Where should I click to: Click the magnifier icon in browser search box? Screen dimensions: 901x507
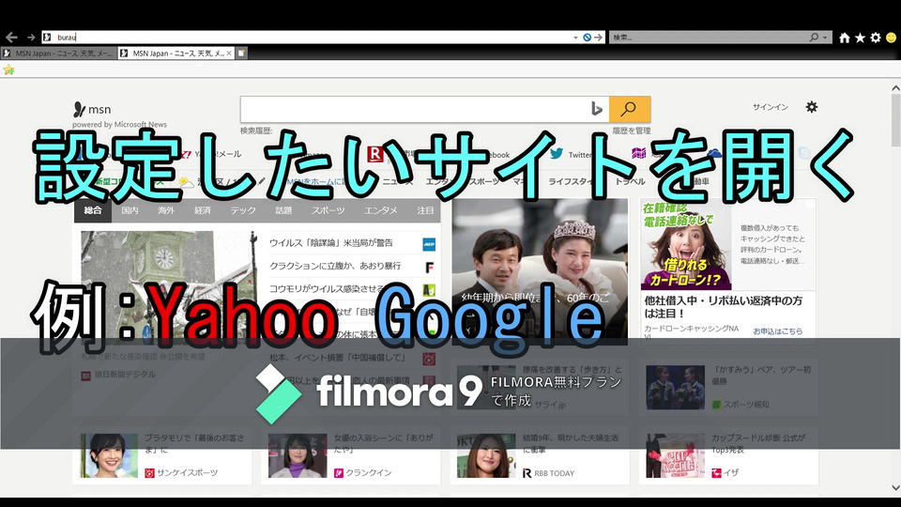(814, 38)
